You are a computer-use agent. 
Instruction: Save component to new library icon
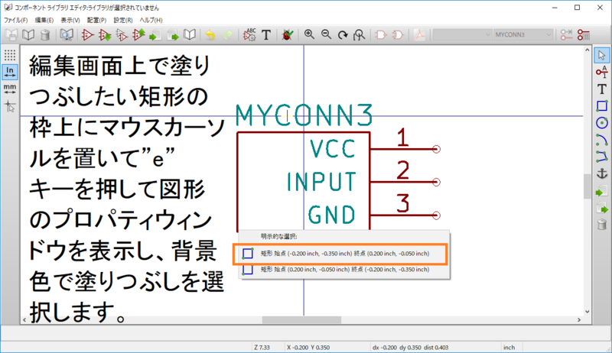(190, 35)
